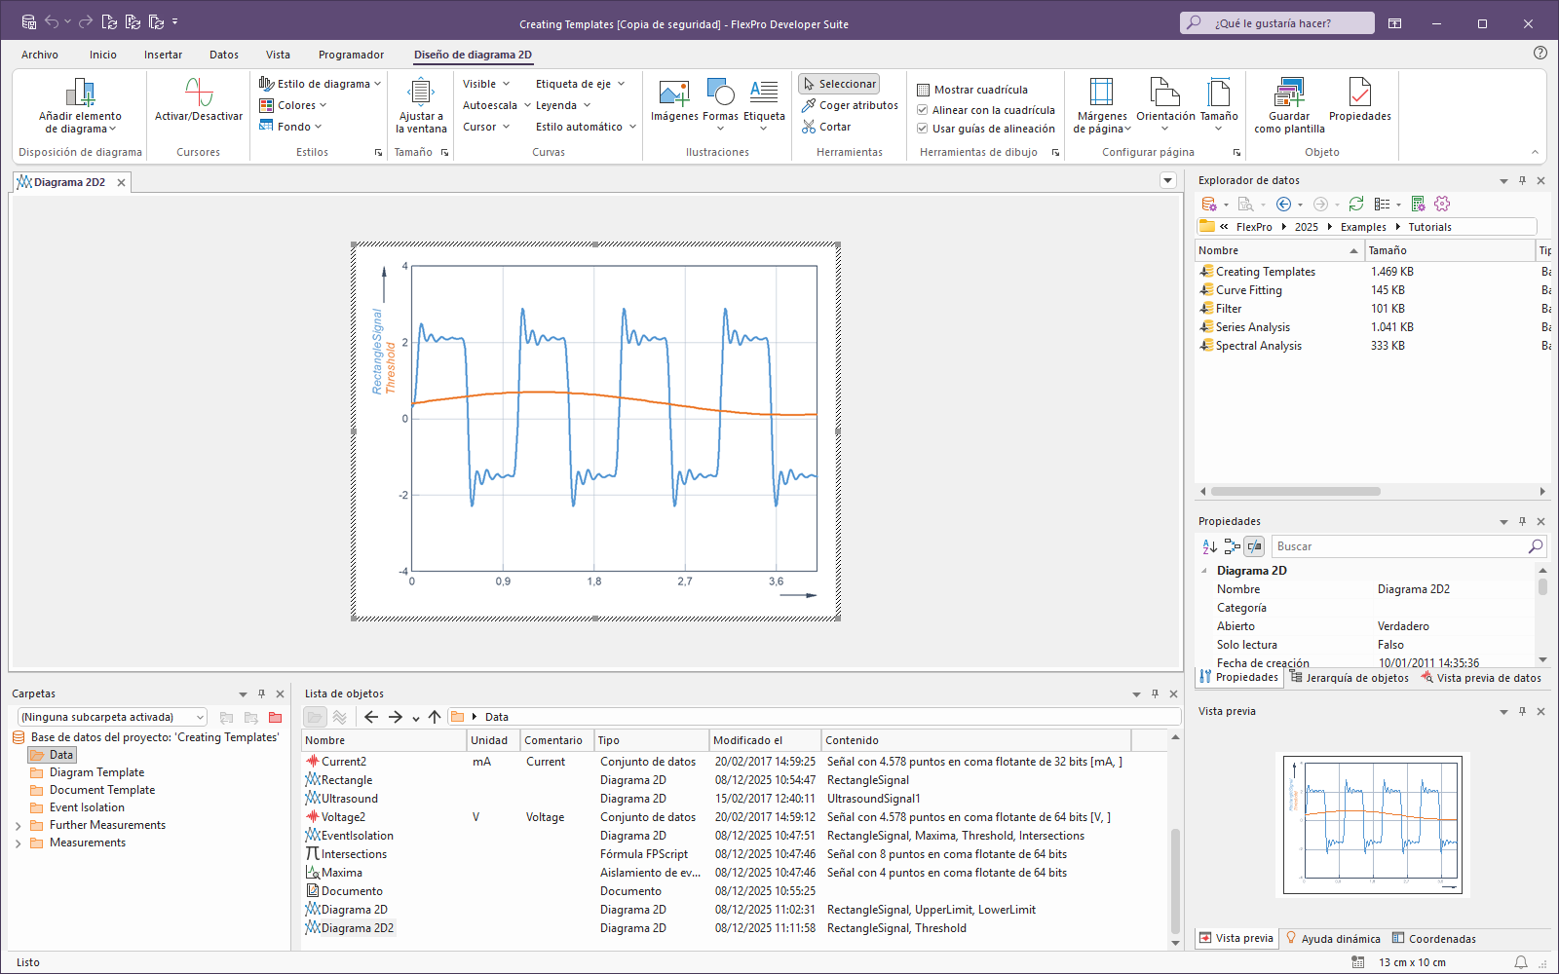Click Ajustar a la ventana icon
This screenshot has width=1559, height=974.
click(421, 94)
